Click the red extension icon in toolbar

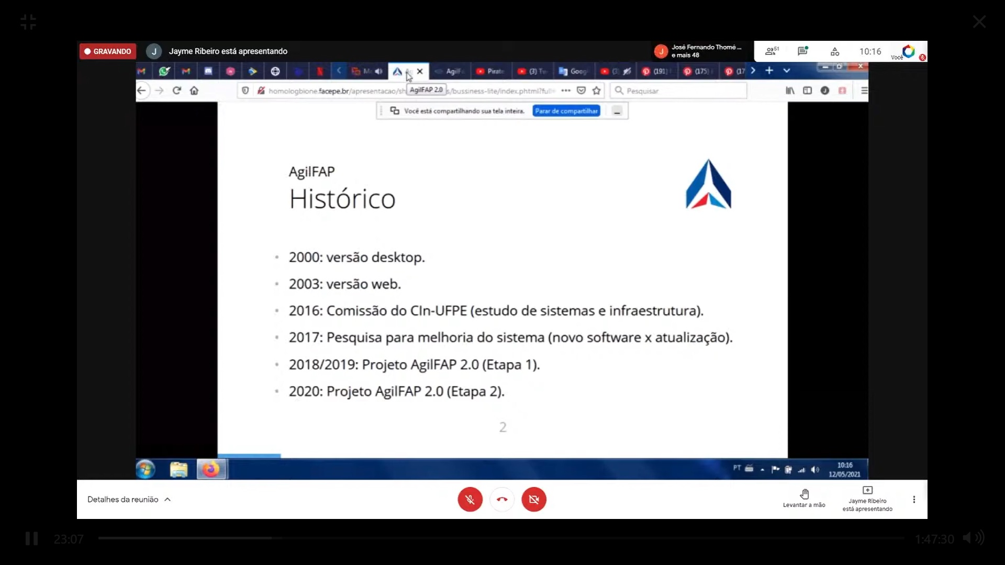[x=842, y=91]
